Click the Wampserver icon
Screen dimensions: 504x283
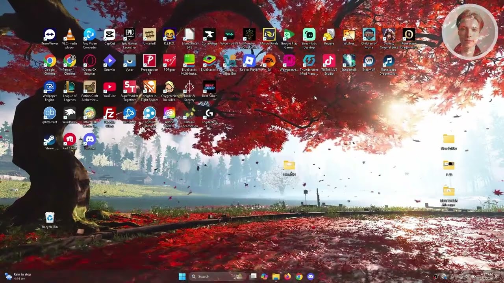(289, 61)
